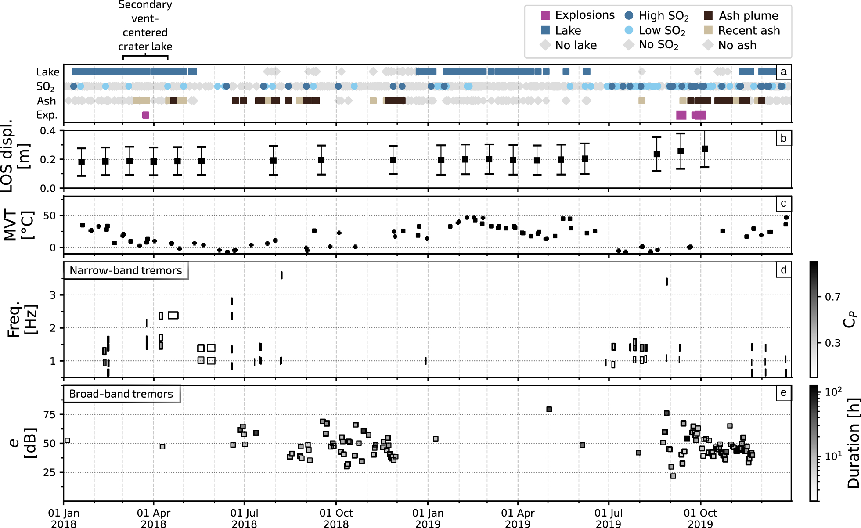Click the 'SO2' row label in panel a

(x=46, y=87)
